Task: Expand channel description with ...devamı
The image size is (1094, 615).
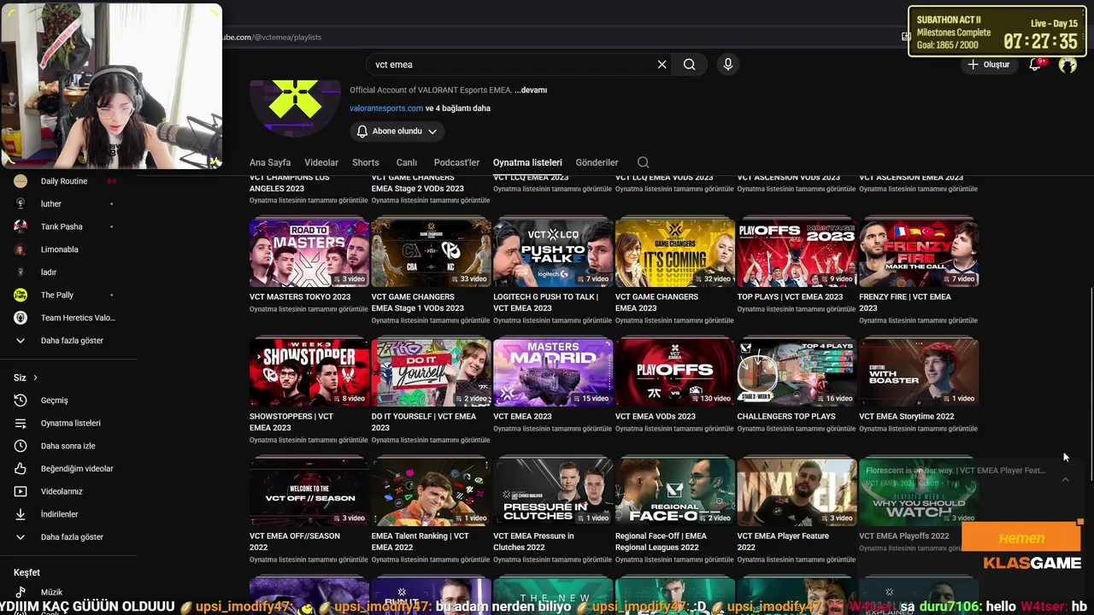Action: pos(531,90)
